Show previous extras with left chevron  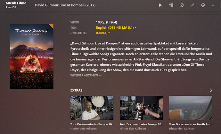201,90
